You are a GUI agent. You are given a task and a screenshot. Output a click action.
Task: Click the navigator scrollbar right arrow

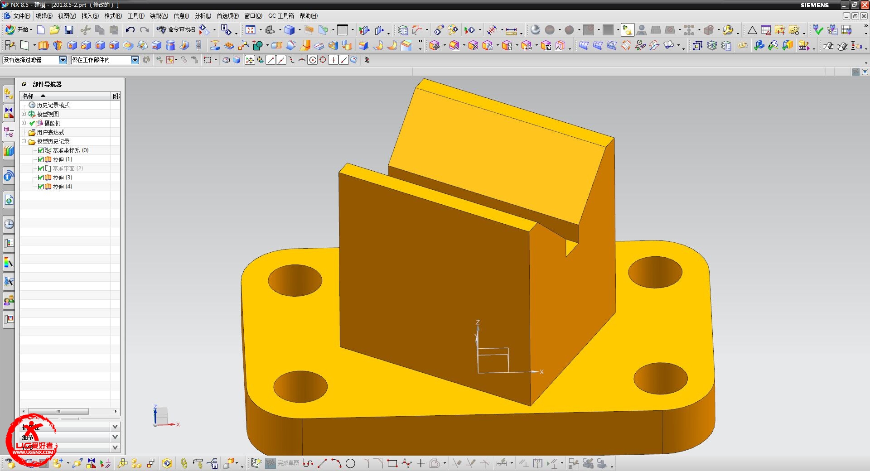coord(116,411)
